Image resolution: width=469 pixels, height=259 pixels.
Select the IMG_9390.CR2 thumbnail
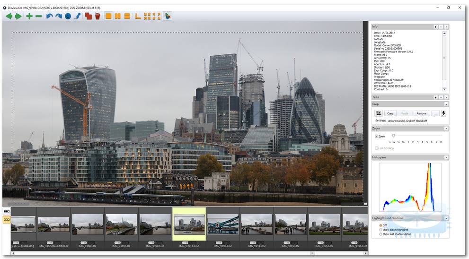[155, 224]
